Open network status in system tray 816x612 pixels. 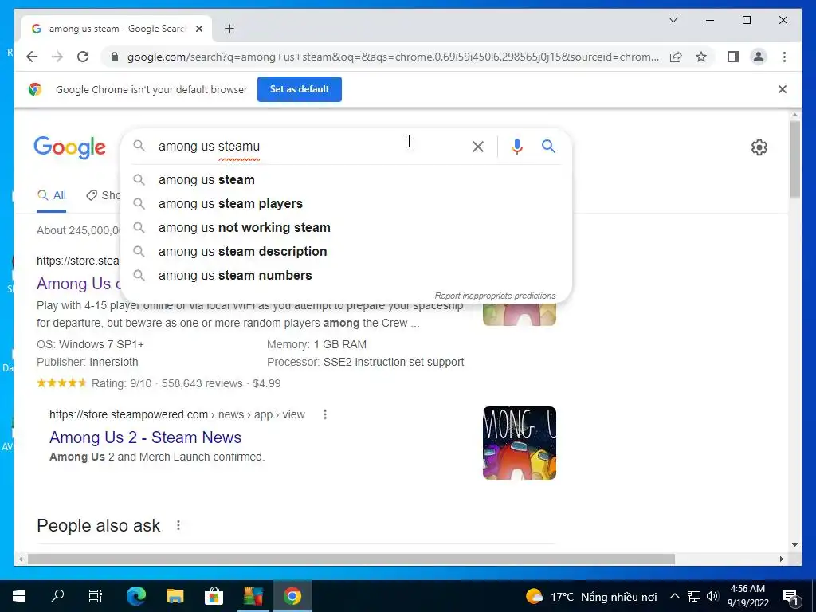coord(694,596)
